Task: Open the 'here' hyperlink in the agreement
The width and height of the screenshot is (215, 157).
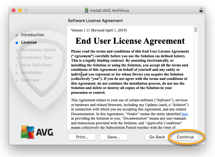Action: (x=185, y=114)
